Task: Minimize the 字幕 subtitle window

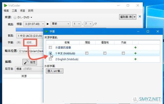Action: coord(138,31)
